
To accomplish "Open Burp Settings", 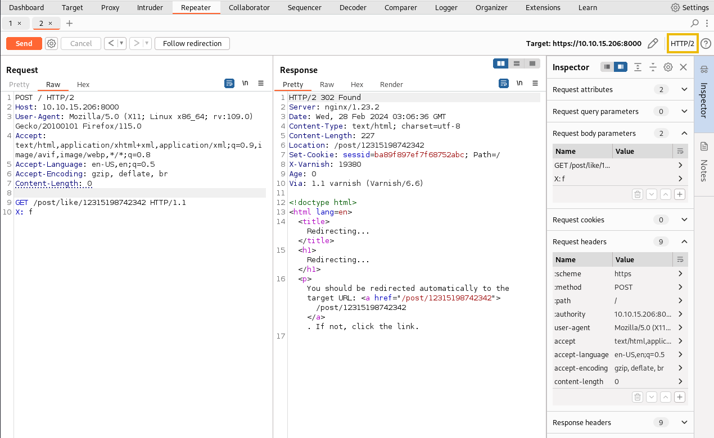I will pyautogui.click(x=690, y=8).
